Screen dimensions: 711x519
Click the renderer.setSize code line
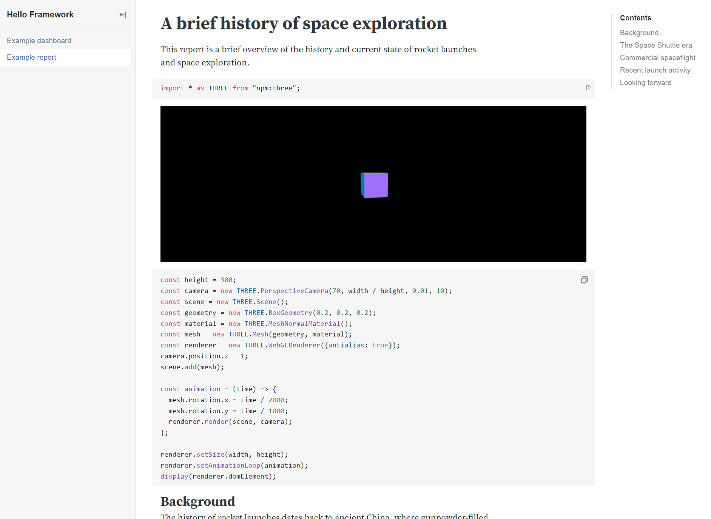pos(224,454)
